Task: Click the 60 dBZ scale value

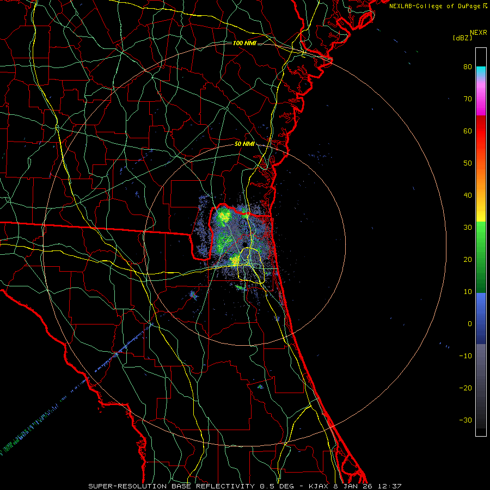Action: (x=468, y=131)
